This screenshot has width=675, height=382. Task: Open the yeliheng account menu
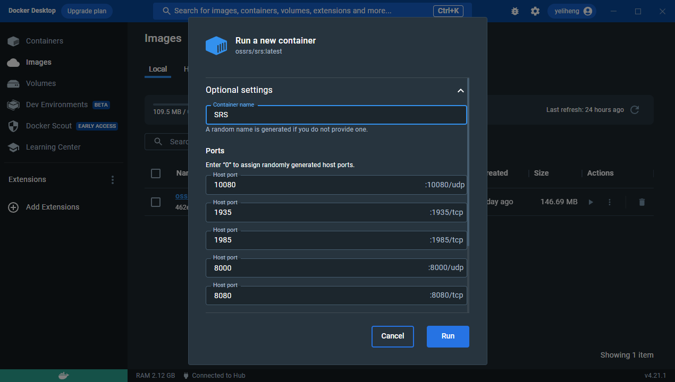click(x=572, y=11)
